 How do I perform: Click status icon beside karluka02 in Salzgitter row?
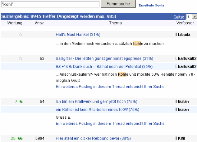tap(177, 58)
